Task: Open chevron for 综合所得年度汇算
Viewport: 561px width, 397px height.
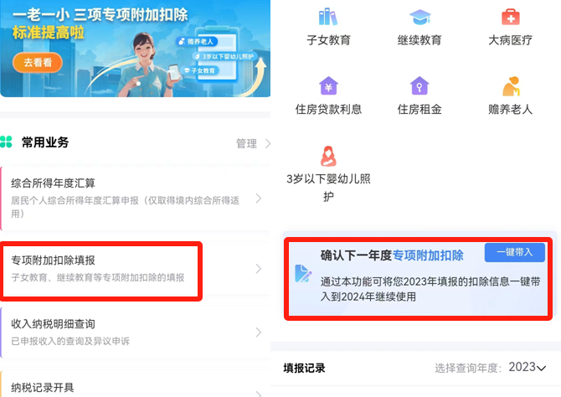Action: pos(259,198)
